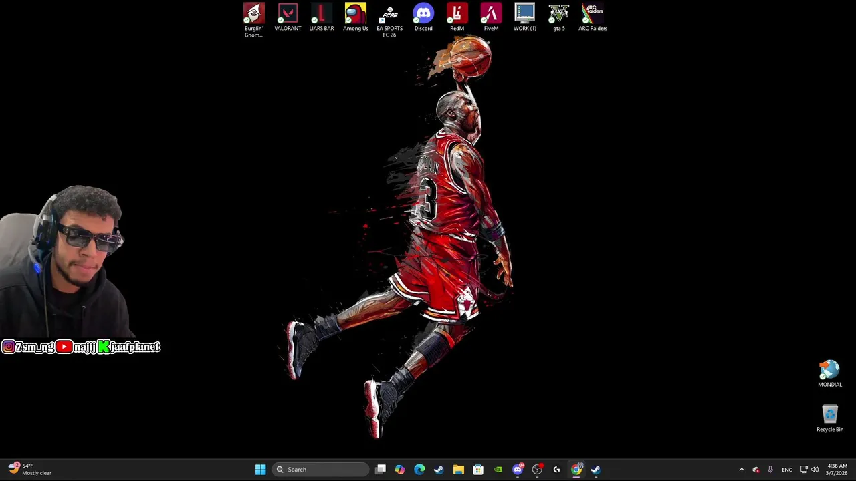Expand the hidden system tray icons
Viewport: 856px width, 481px height.
click(741, 470)
